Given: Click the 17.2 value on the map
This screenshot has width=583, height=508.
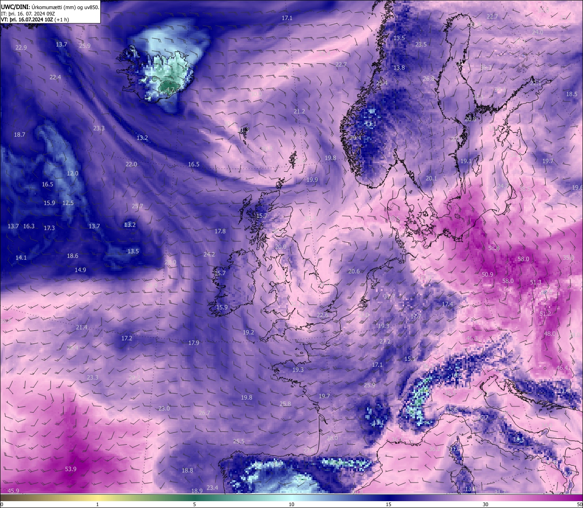Looking at the screenshot, I should point(127,339).
